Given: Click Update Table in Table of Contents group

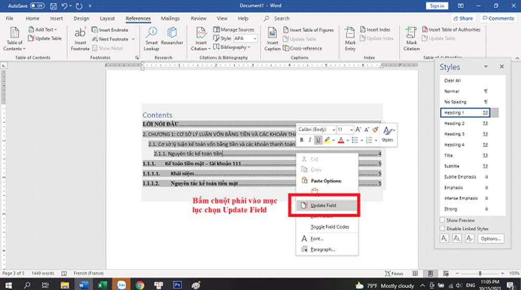Looking at the screenshot, I should pos(45,38).
